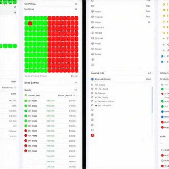
Task: Click the red circular icon under the grey icon column
Action: click(92, 135)
